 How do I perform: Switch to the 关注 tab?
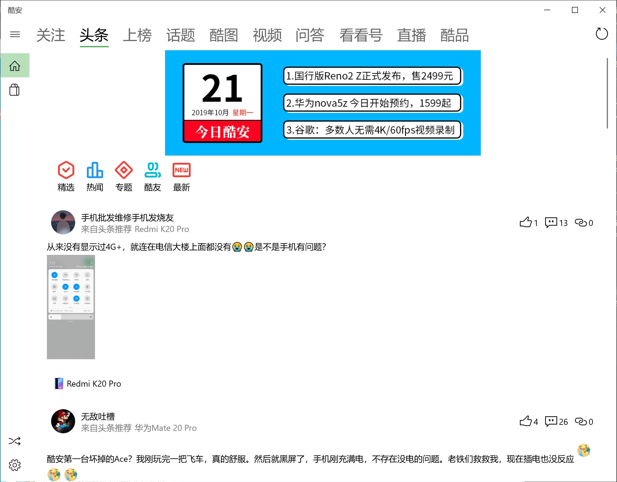[x=51, y=36]
